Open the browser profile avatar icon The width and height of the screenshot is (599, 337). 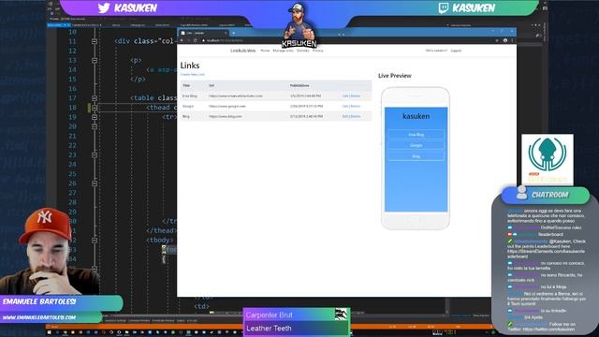[x=505, y=40]
